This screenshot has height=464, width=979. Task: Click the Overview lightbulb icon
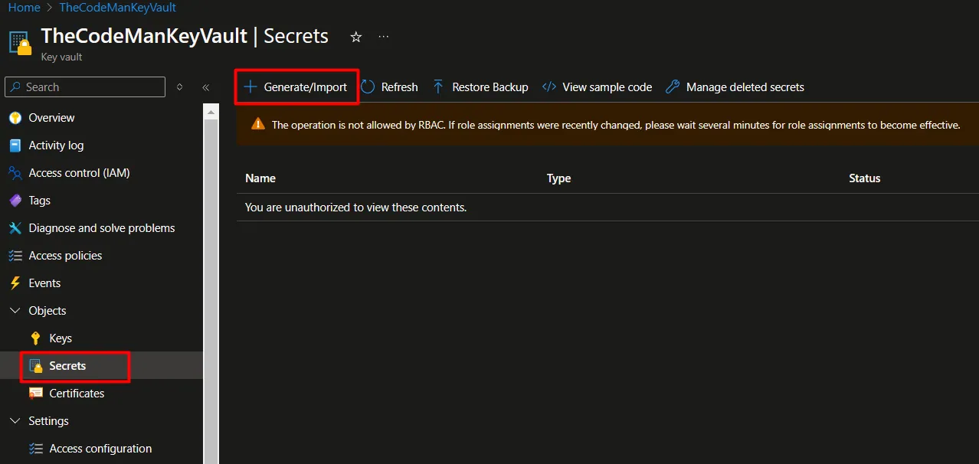coord(15,118)
